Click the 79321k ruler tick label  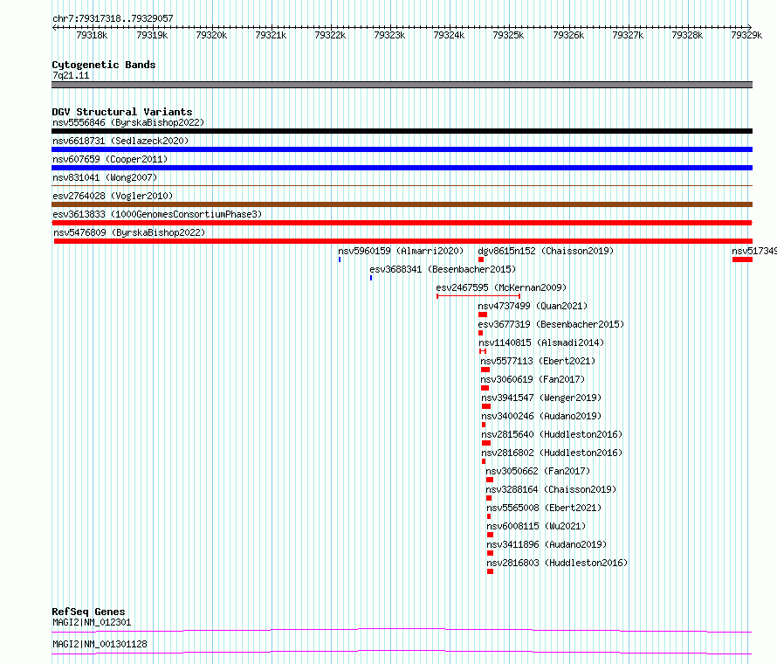coord(271,35)
